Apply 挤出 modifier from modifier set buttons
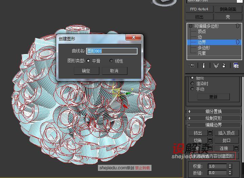The height and width of the screenshot is (178, 244). point(199,17)
